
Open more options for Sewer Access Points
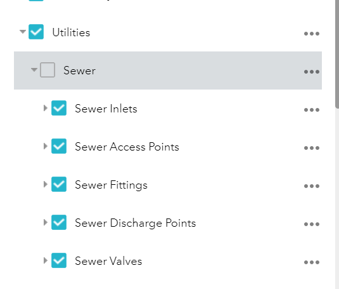[x=312, y=148]
